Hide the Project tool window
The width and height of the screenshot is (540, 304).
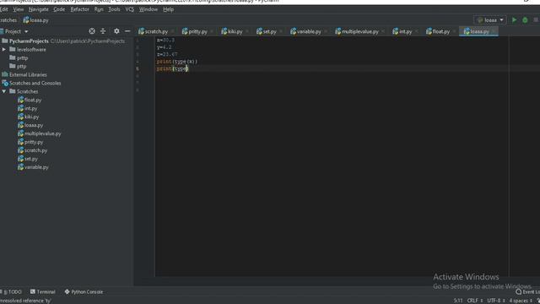pyautogui.click(x=127, y=31)
